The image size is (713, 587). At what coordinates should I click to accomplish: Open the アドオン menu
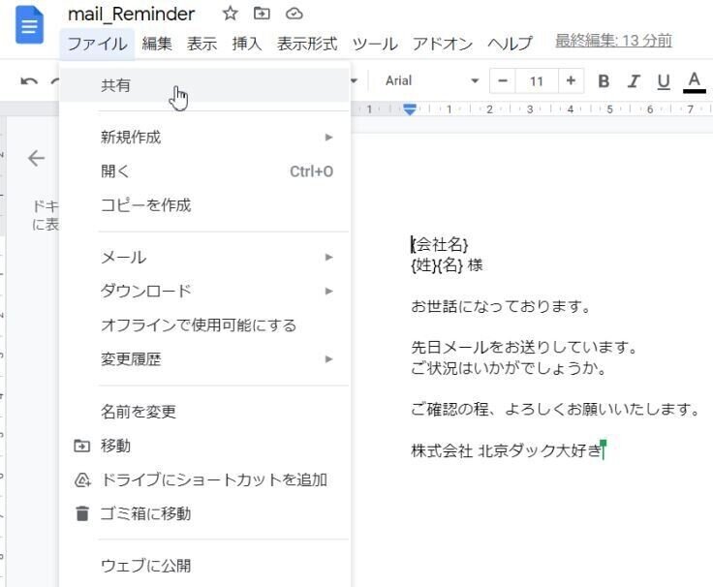click(443, 44)
